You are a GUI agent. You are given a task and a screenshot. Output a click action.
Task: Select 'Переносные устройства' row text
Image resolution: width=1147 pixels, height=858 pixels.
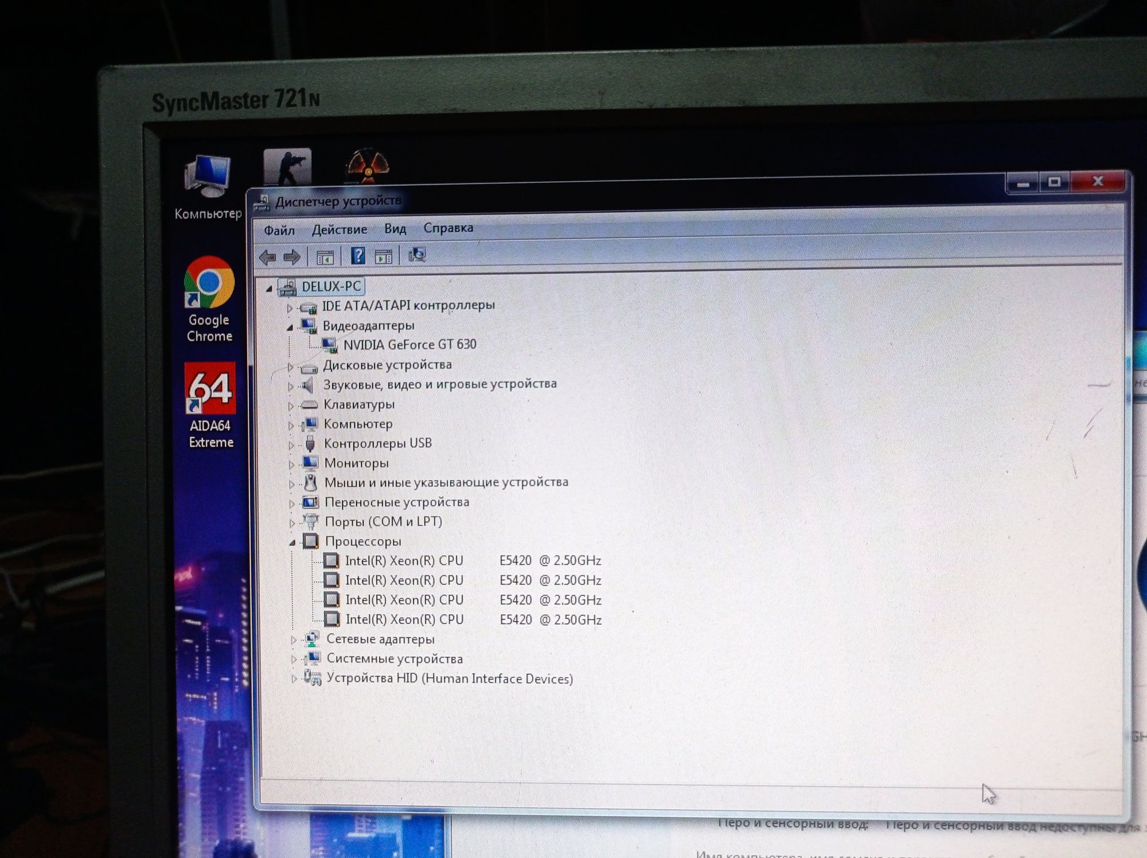pyautogui.click(x=397, y=502)
